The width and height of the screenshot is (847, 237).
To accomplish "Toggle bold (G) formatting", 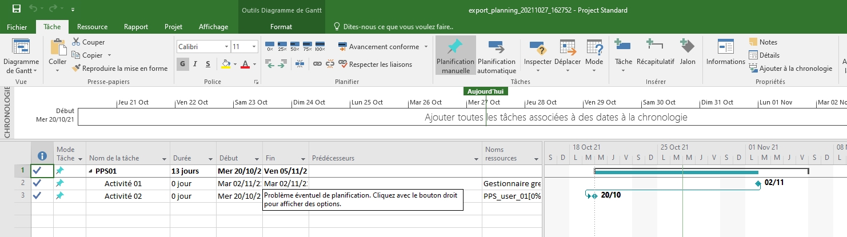I will tap(183, 64).
